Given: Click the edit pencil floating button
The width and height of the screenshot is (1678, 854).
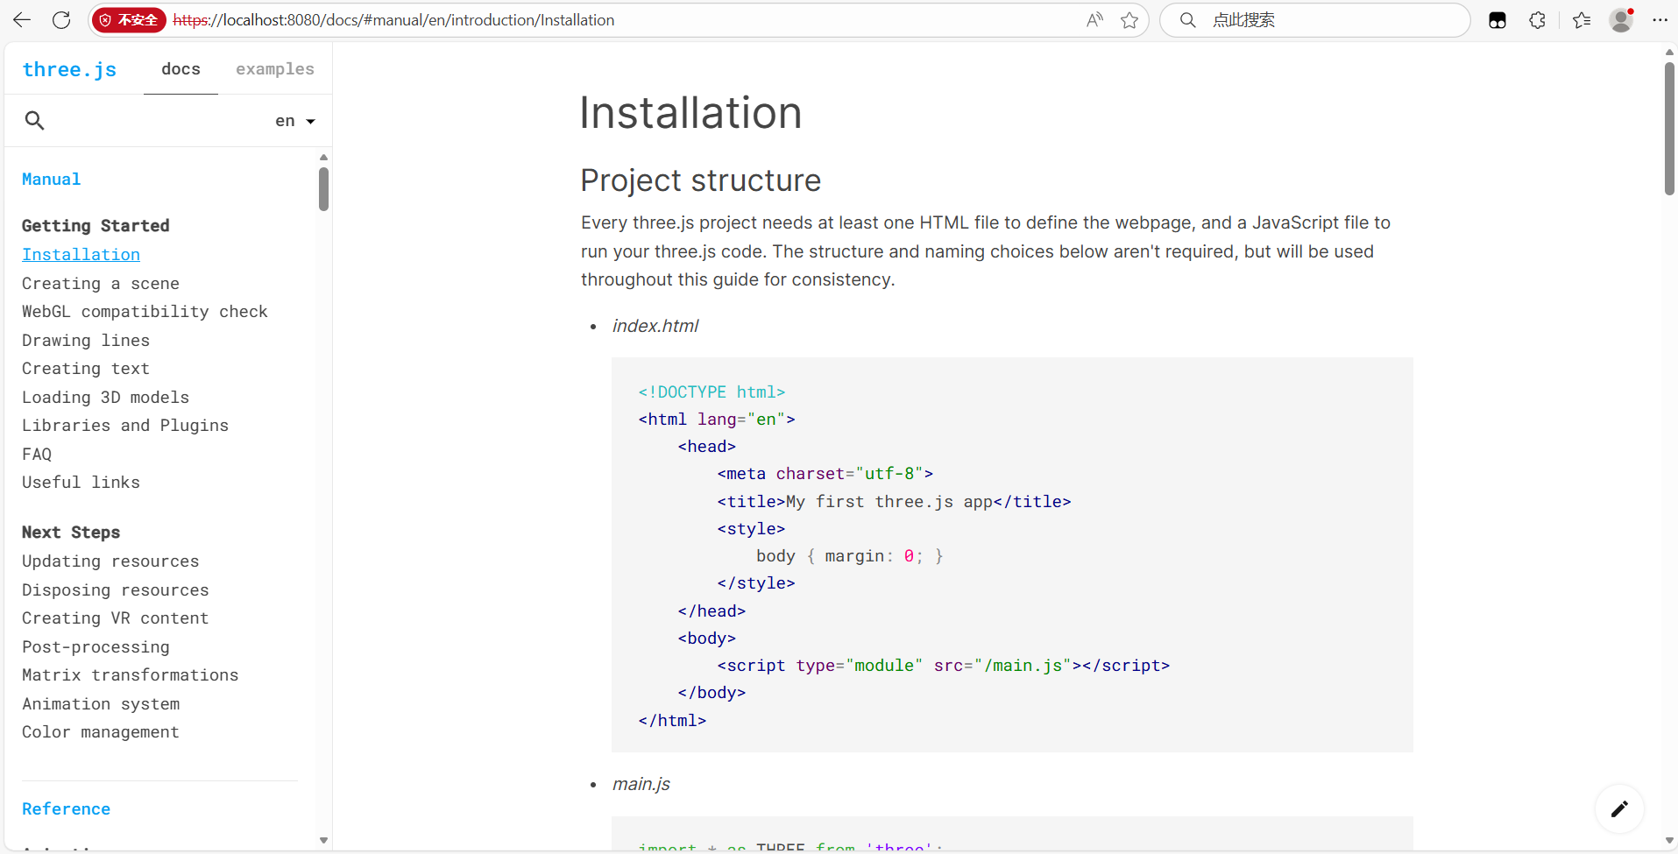Looking at the screenshot, I should click(1619, 808).
